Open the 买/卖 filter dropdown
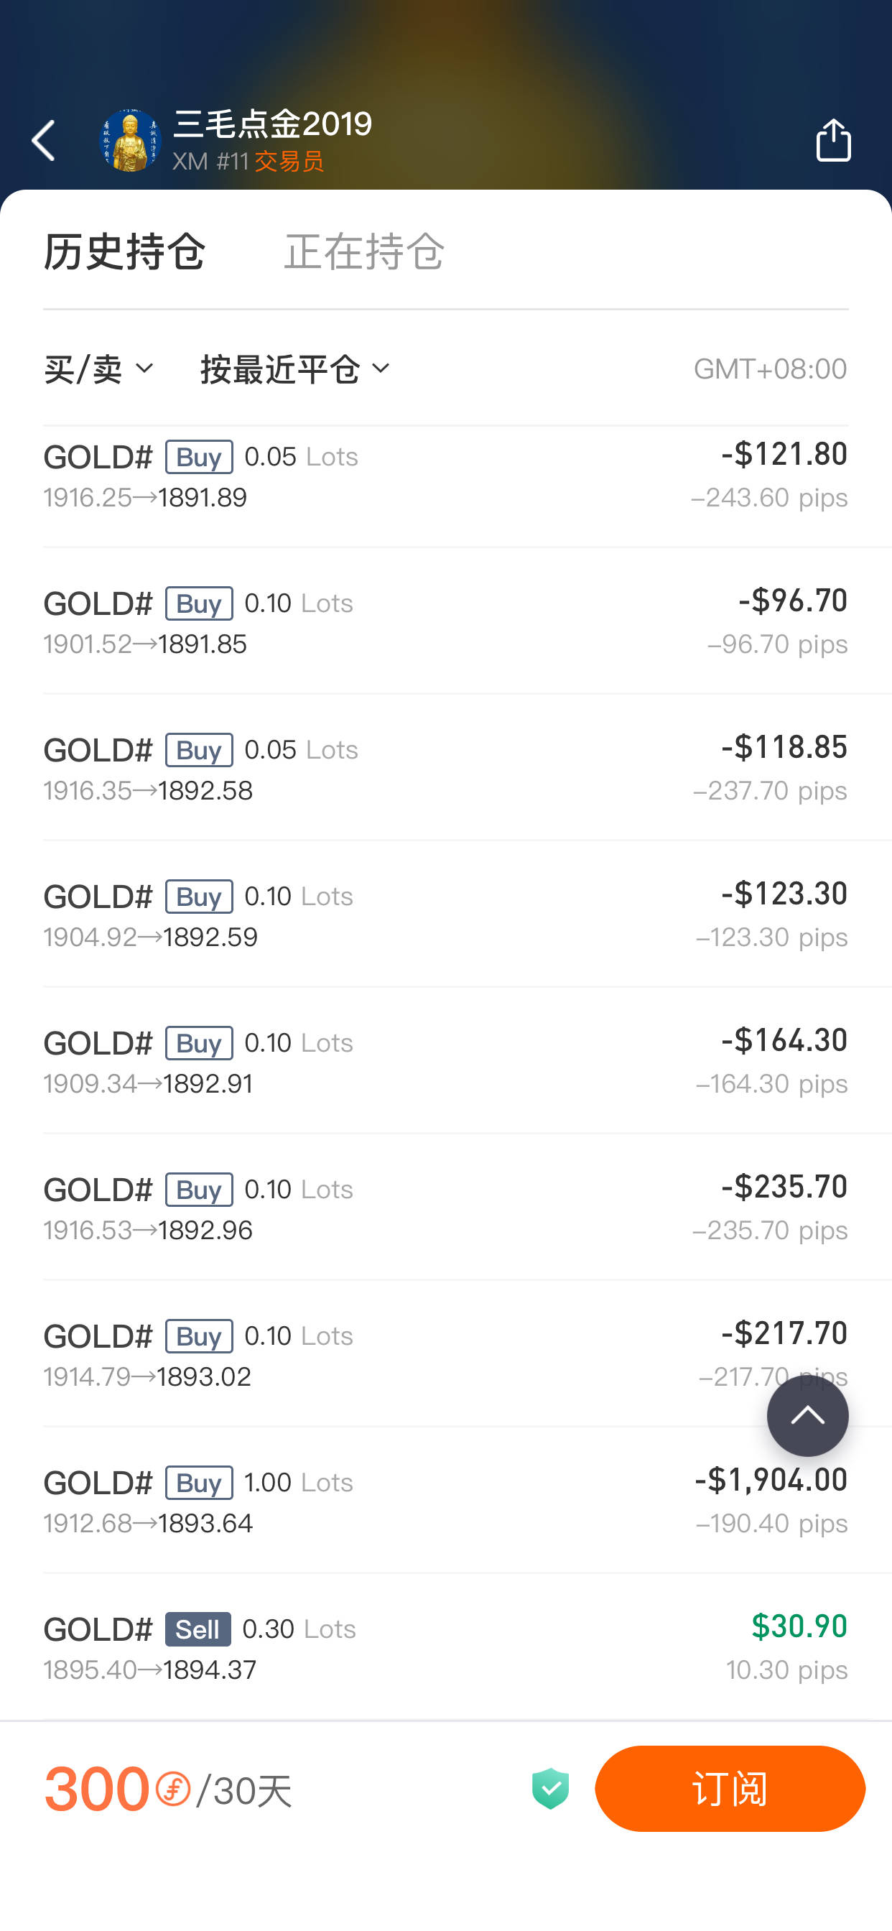 [x=99, y=369]
